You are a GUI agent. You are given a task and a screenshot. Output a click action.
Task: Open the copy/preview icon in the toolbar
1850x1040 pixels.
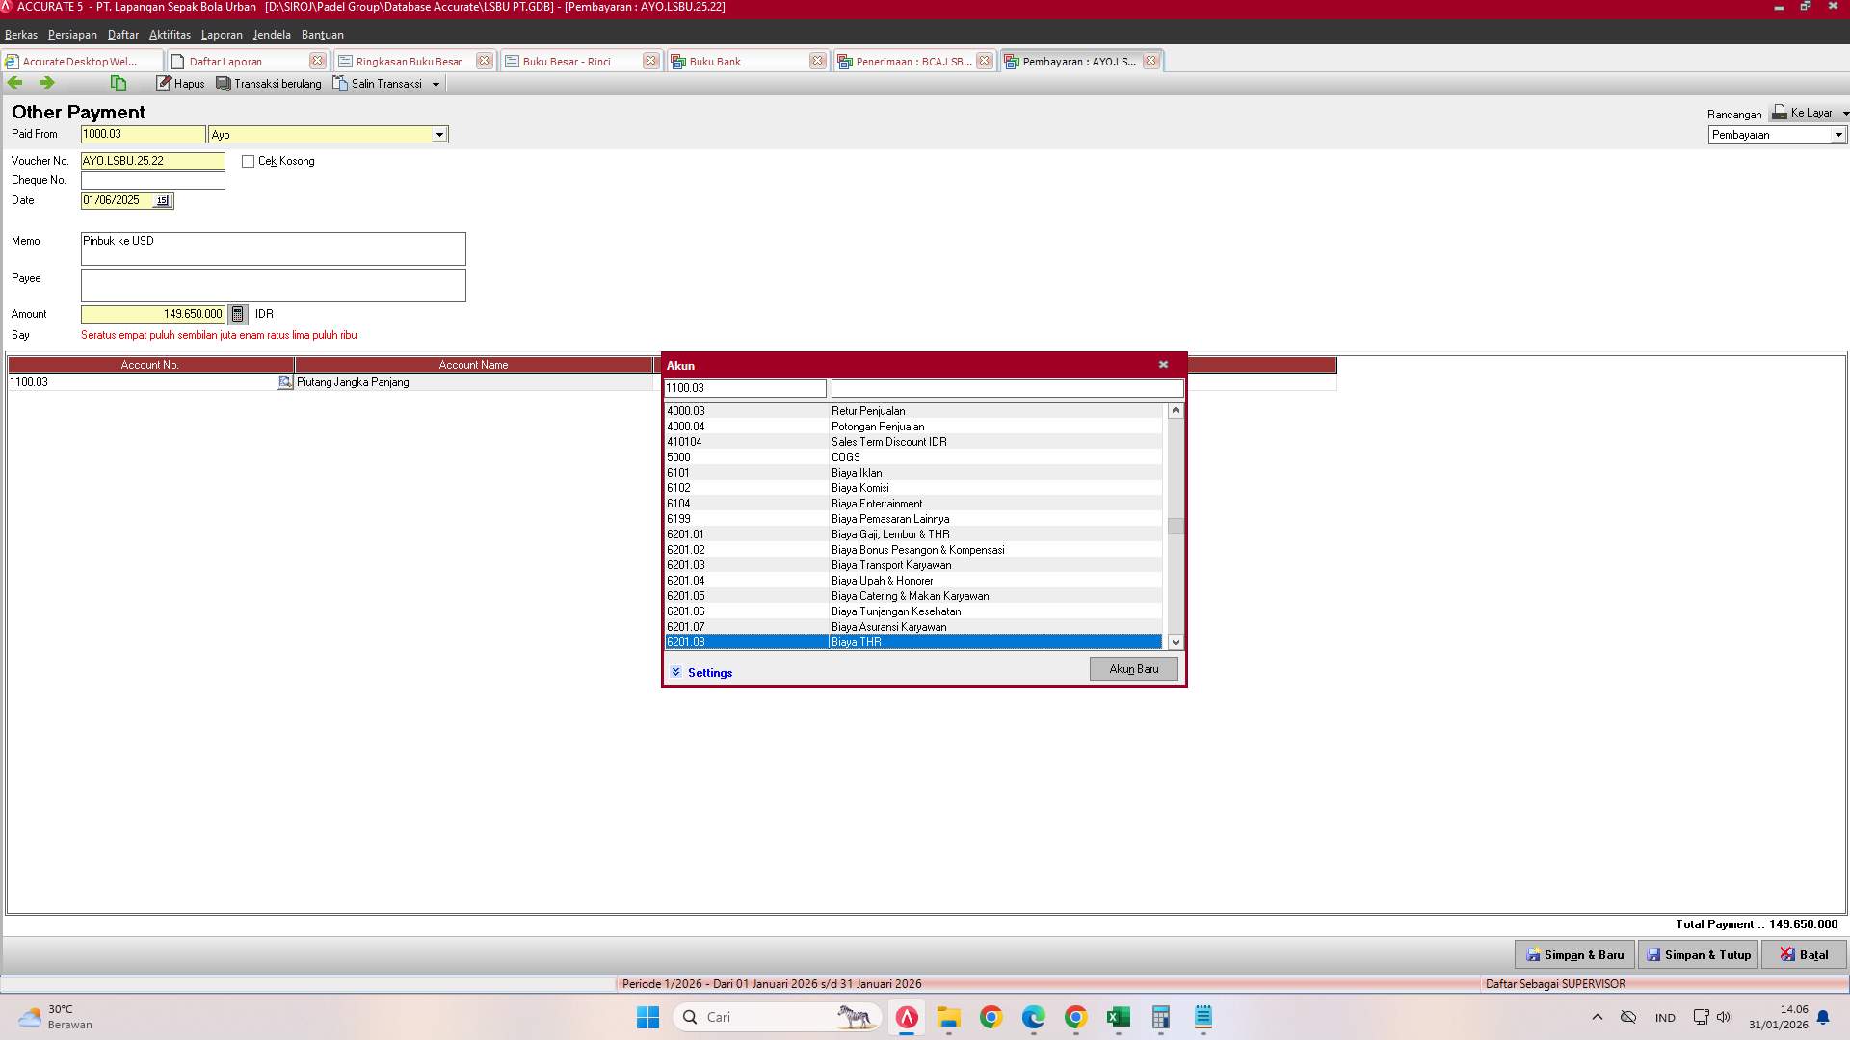click(x=118, y=83)
